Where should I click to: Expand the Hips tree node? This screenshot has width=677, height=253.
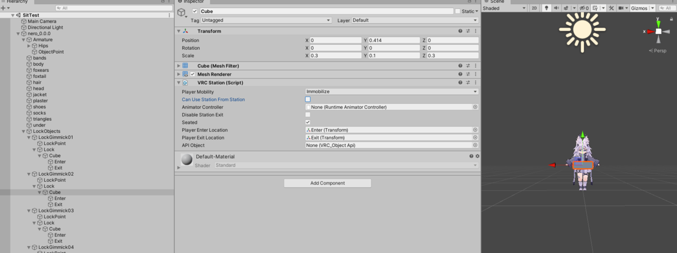point(29,46)
